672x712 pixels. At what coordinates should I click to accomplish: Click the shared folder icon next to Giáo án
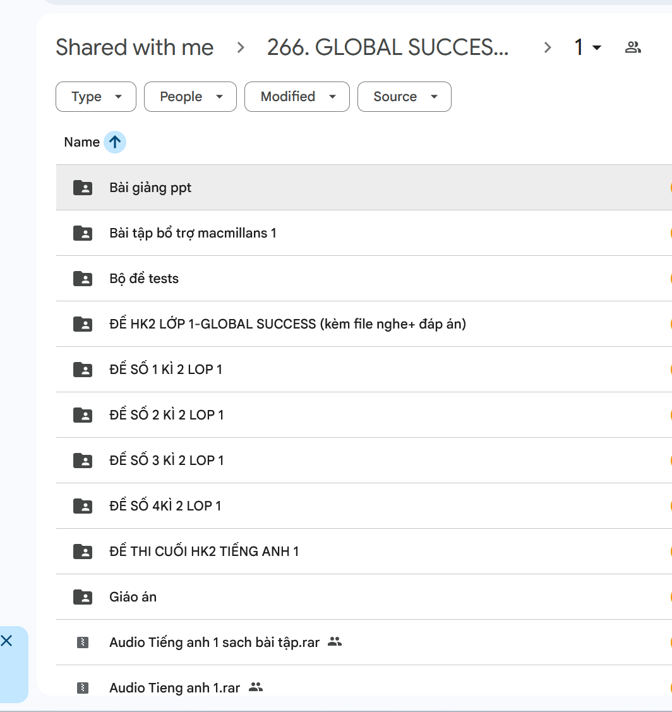[83, 597]
